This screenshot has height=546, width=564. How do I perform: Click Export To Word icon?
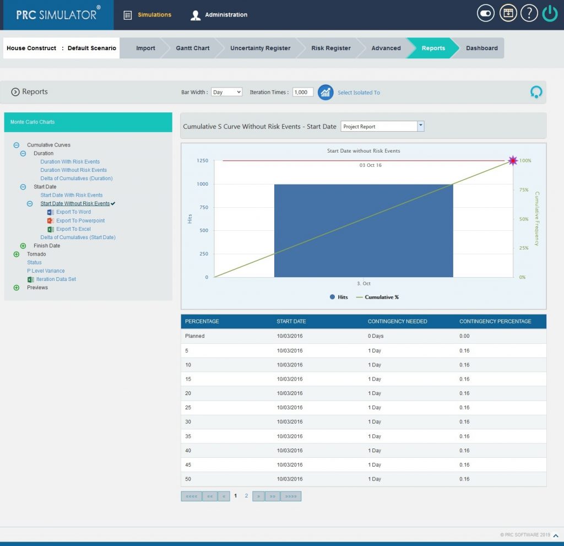coord(51,212)
